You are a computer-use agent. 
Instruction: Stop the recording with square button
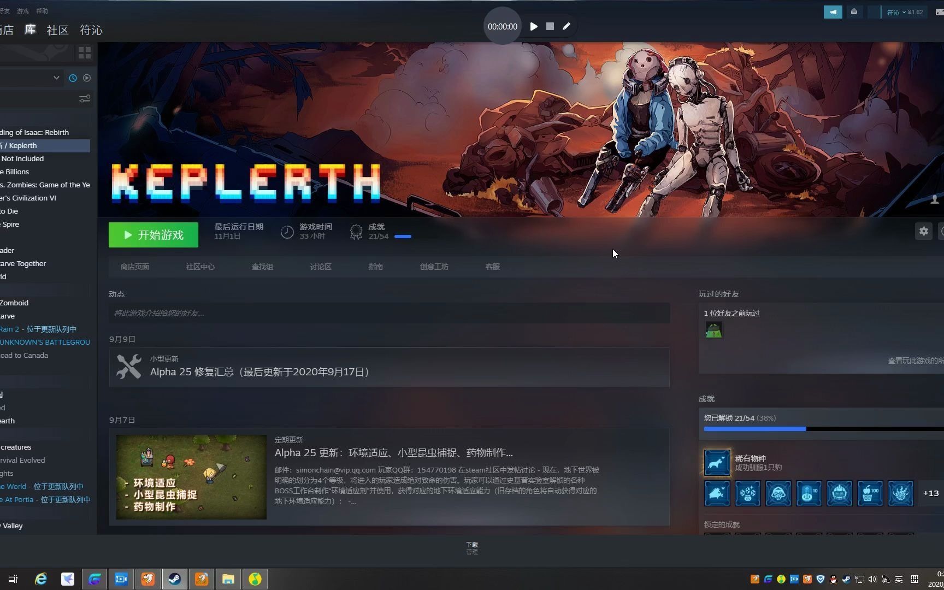550,26
